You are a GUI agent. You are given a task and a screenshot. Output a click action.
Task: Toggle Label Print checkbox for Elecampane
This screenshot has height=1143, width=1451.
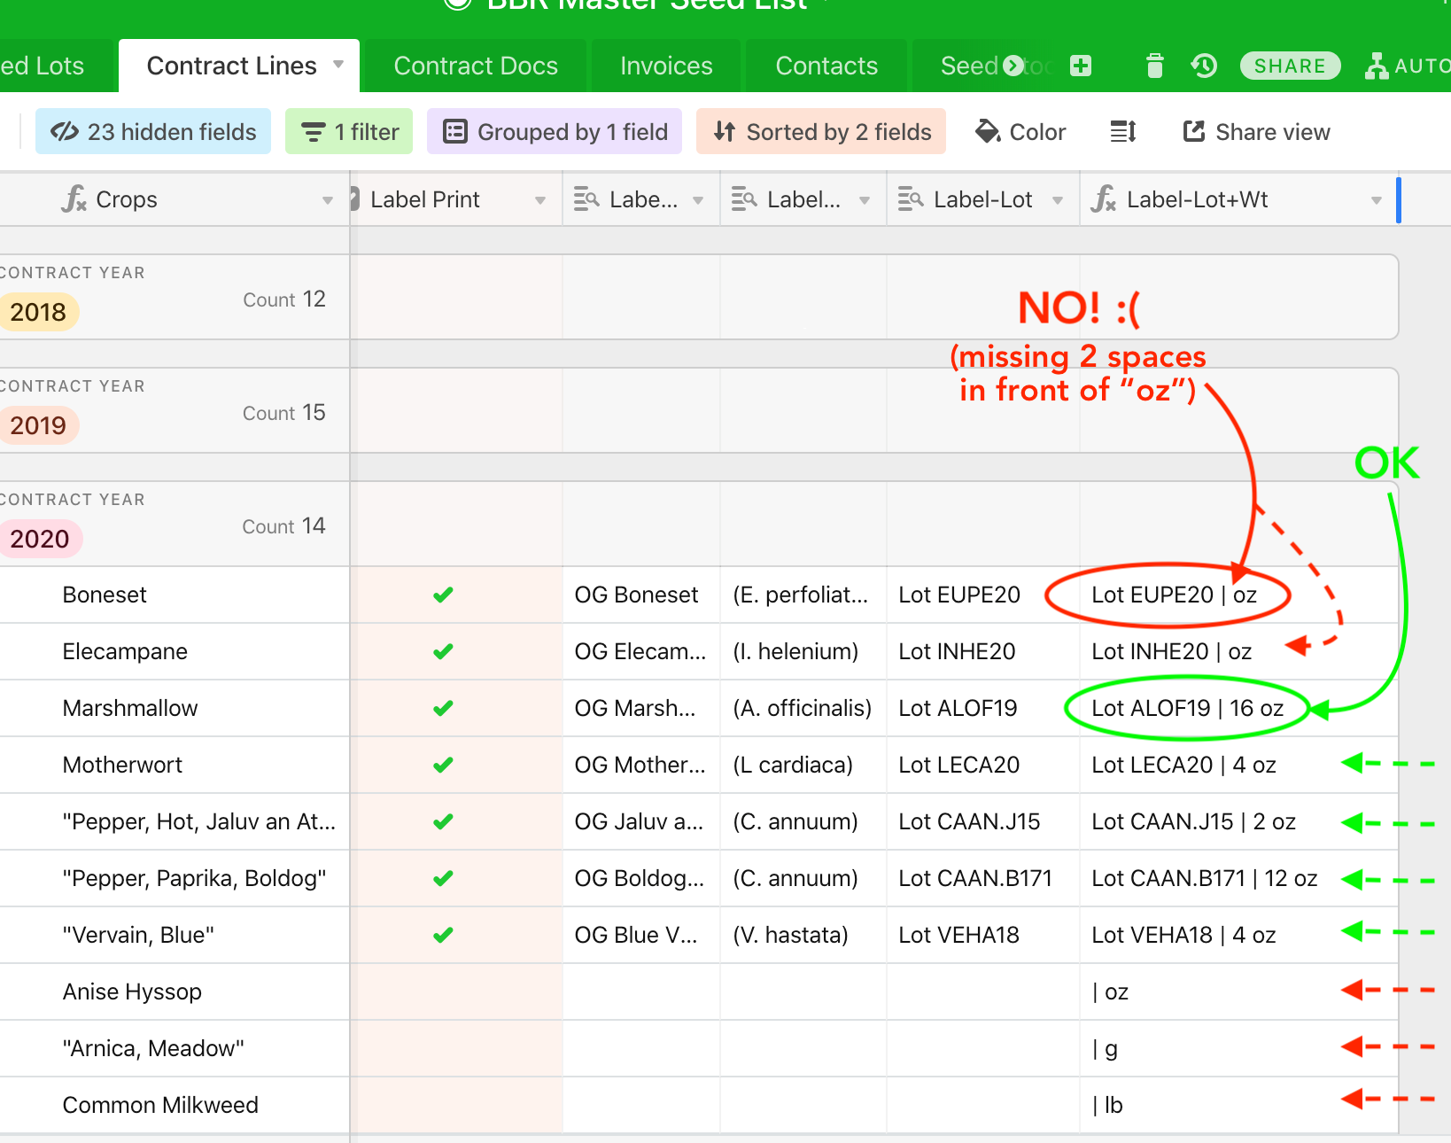pyautogui.click(x=444, y=651)
